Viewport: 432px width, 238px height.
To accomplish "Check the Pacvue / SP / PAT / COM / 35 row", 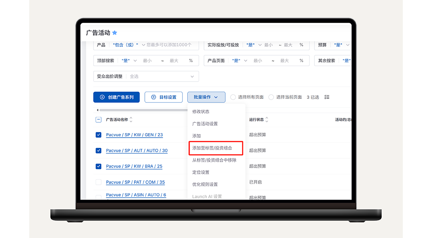I will click(98, 182).
